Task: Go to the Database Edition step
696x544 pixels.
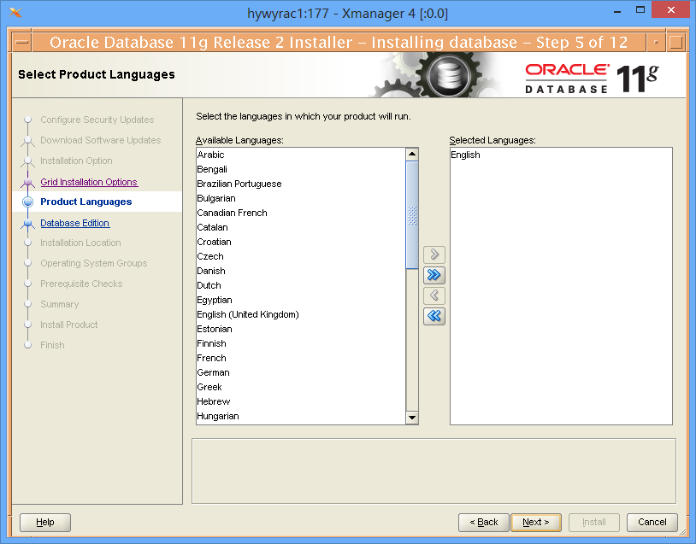Action: tap(75, 223)
